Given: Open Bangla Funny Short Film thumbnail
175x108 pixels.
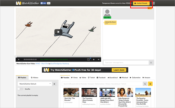Looking at the screenshot, I should coord(107,92).
